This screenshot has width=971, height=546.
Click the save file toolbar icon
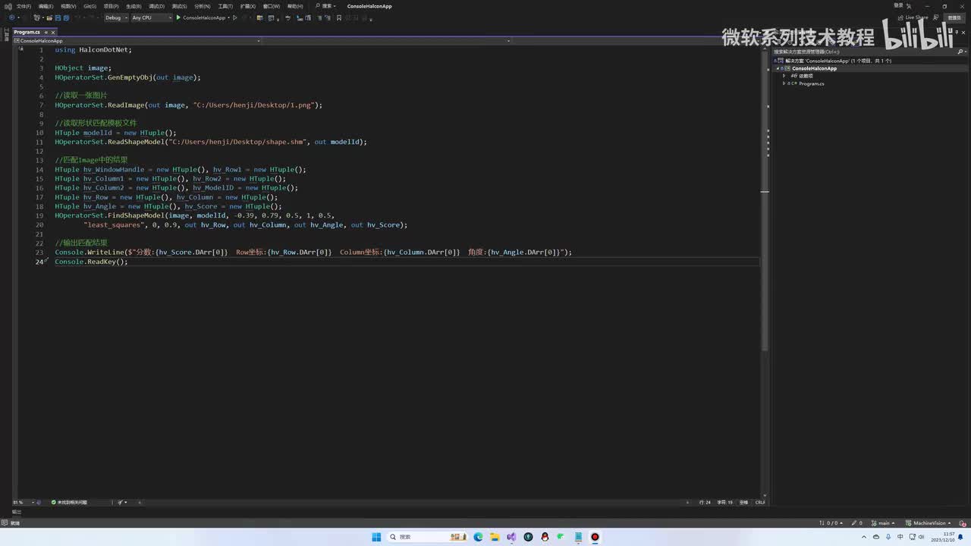point(58,17)
